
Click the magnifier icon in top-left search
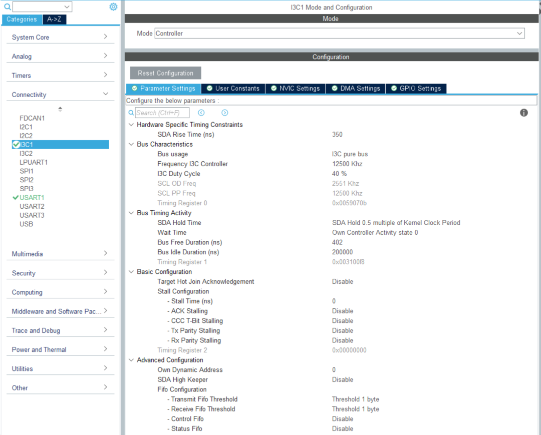tap(7, 7)
